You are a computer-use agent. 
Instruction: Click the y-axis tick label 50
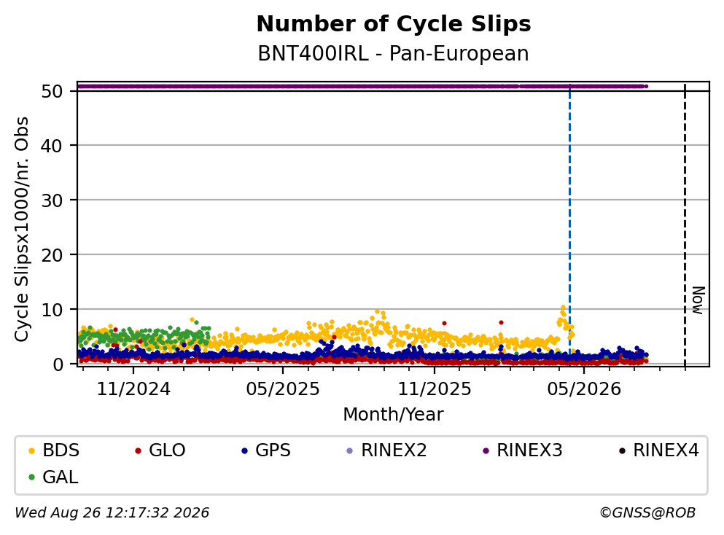[x=52, y=91]
